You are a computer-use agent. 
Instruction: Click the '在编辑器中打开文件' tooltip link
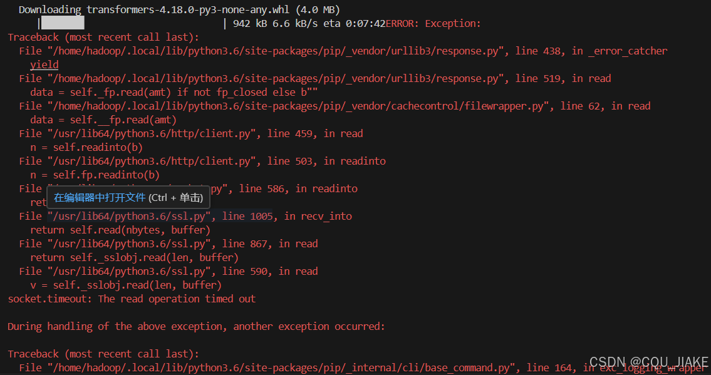click(x=100, y=198)
